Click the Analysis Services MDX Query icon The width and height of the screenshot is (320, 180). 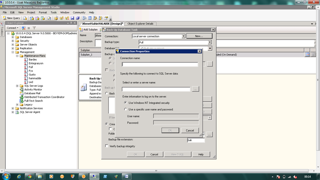32,18
